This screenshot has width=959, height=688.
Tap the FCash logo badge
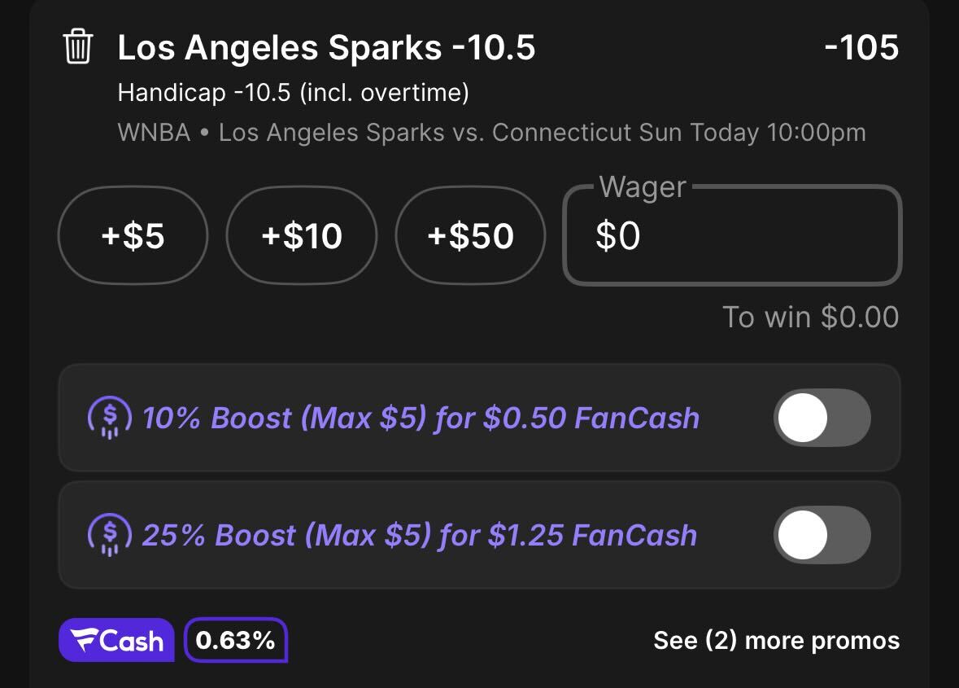[x=116, y=640]
